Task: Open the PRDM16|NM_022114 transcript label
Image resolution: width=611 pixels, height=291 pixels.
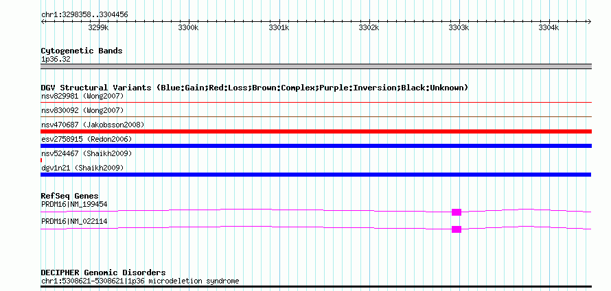Action: coord(74,221)
